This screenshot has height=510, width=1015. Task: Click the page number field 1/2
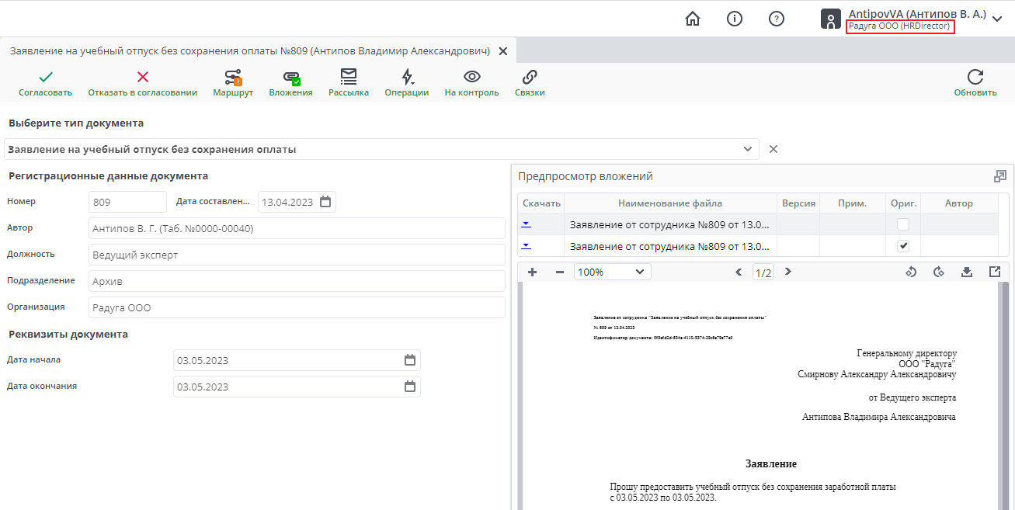click(x=763, y=272)
